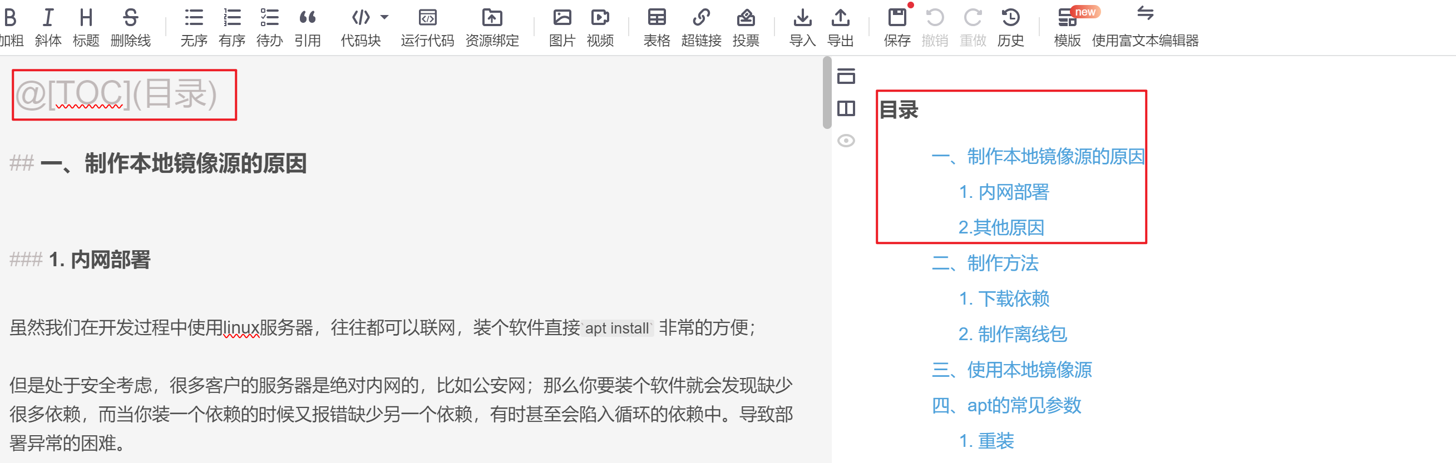
Task: Open TOC link 1. 内网部署
Action: pyautogui.click(x=1004, y=192)
